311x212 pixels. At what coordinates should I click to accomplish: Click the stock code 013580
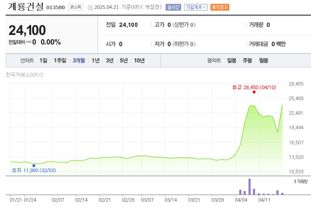[x=56, y=7]
